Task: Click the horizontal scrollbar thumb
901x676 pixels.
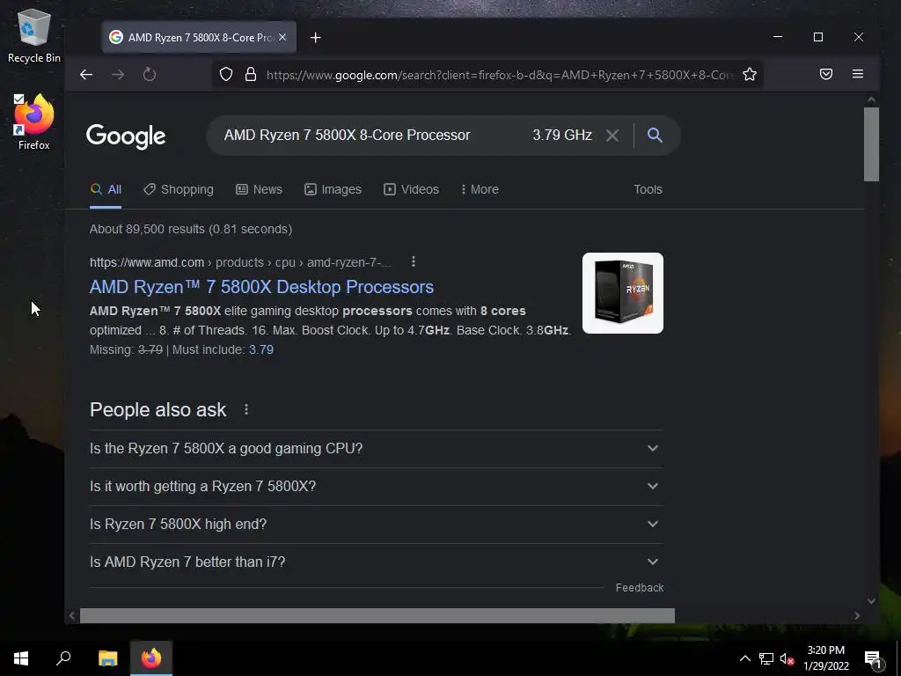Action: (377, 615)
